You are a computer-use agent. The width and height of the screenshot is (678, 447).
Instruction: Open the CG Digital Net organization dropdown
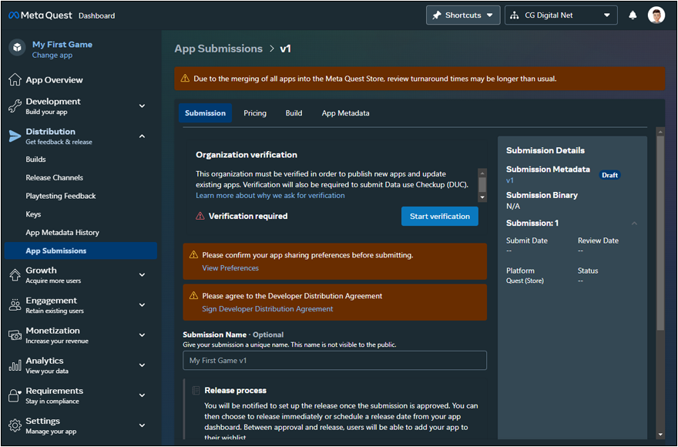(561, 15)
